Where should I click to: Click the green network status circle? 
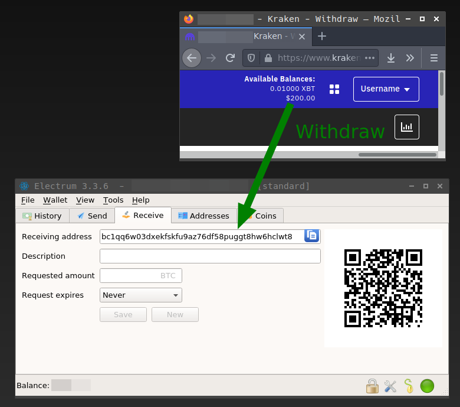(x=427, y=386)
